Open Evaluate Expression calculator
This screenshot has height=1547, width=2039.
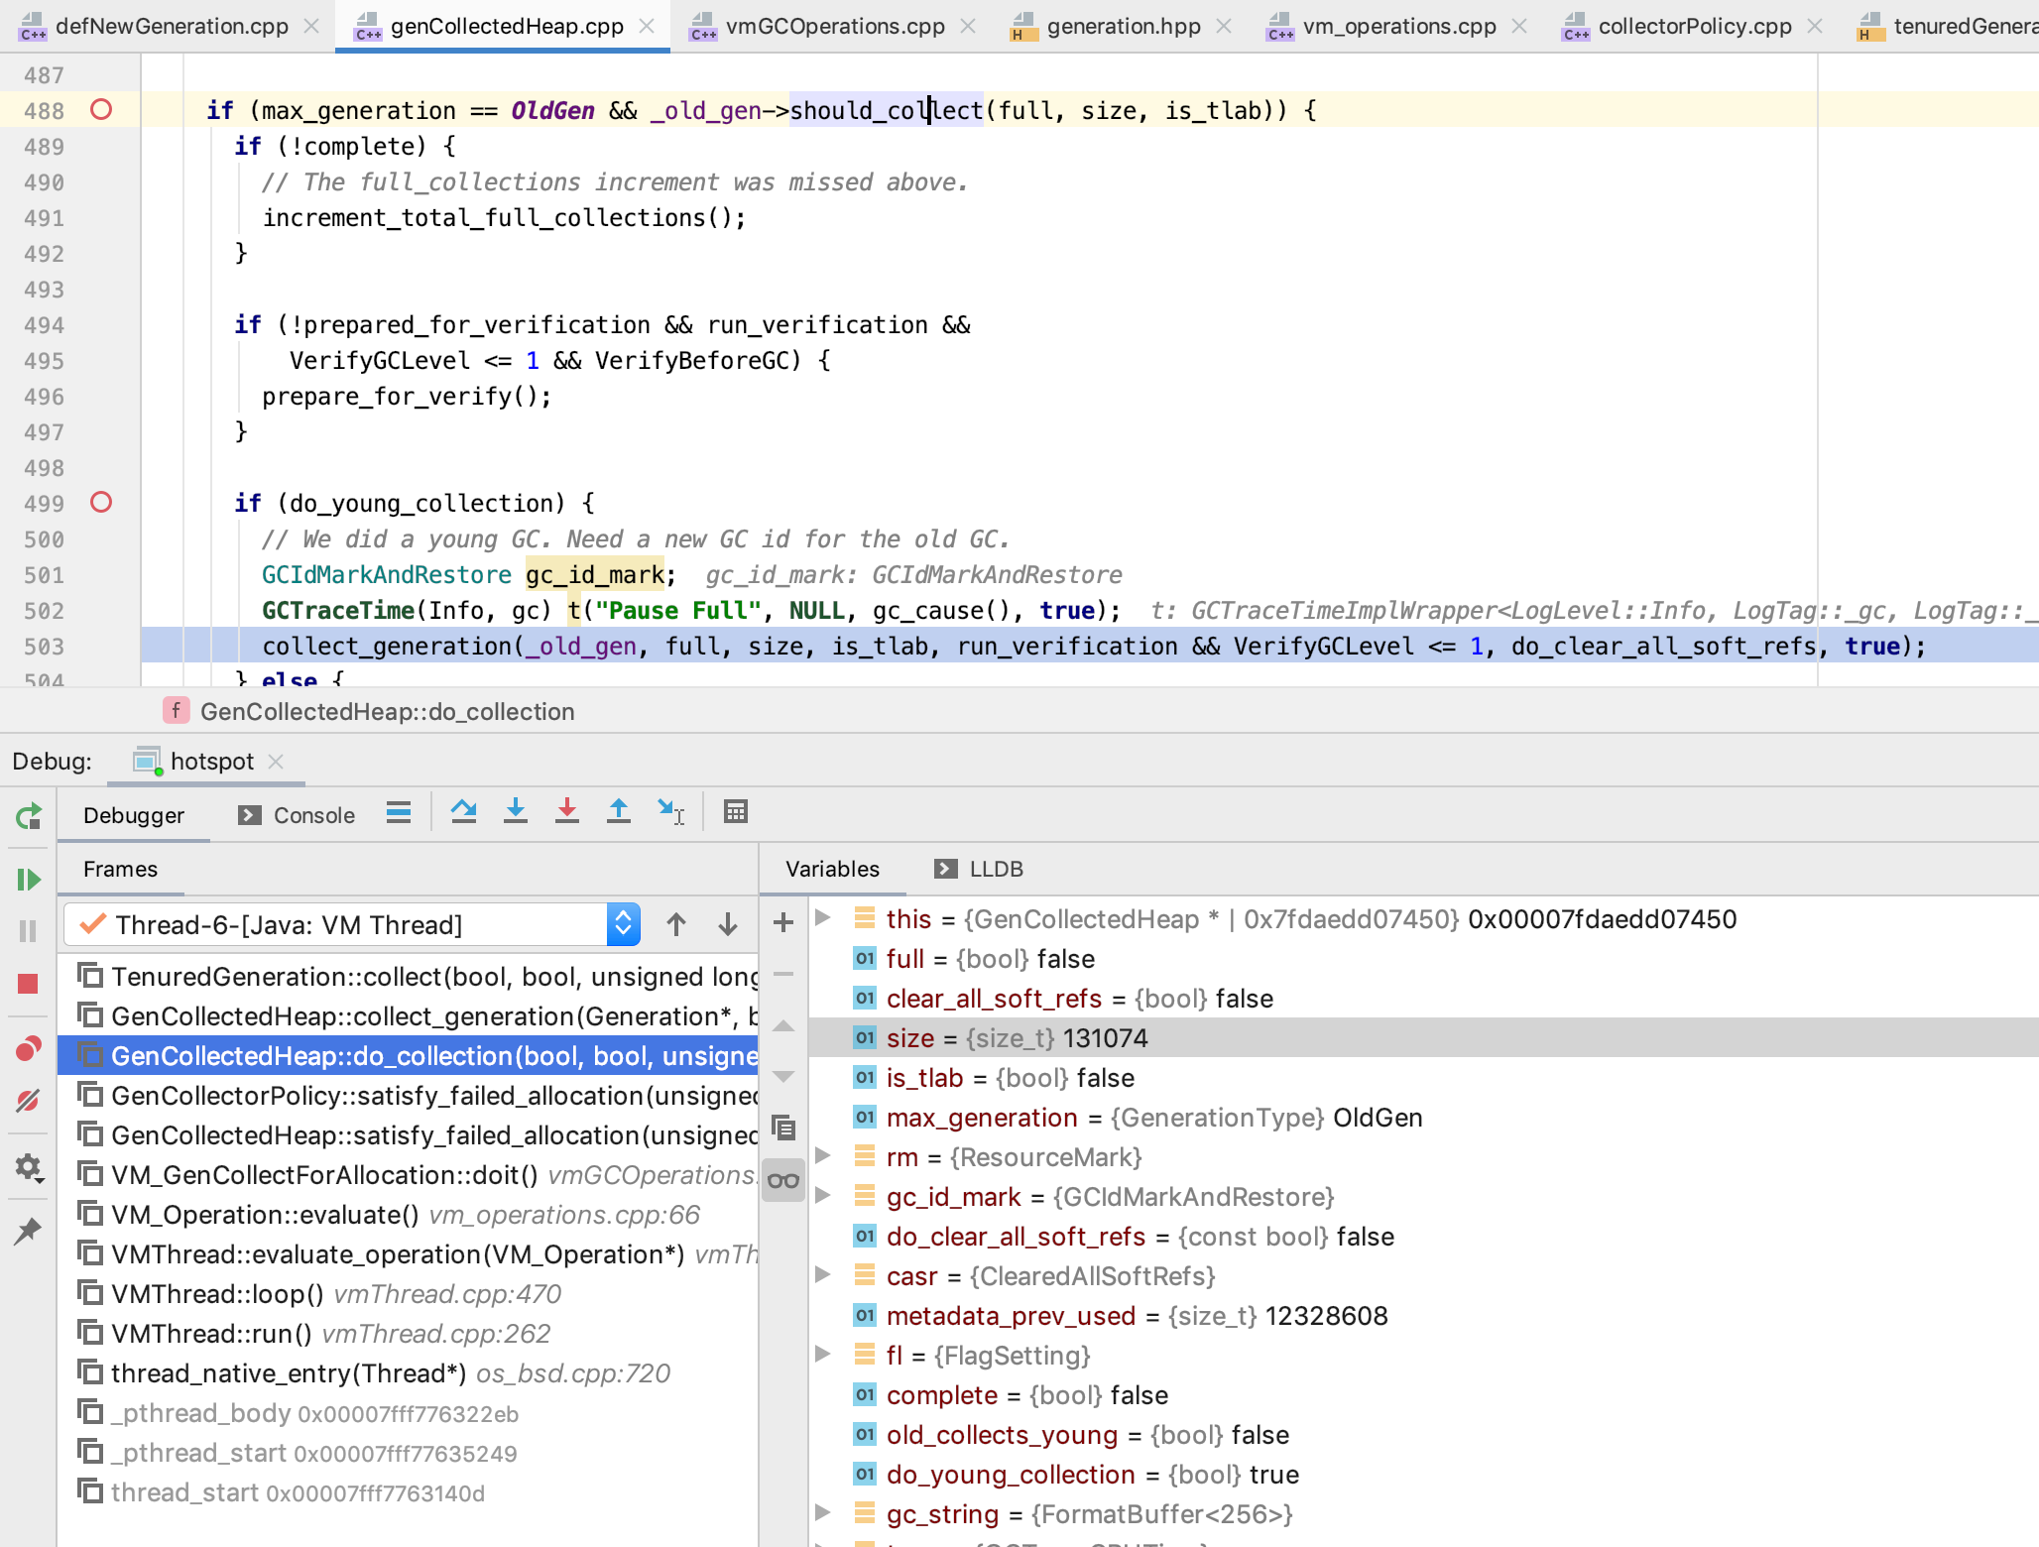[x=736, y=812]
